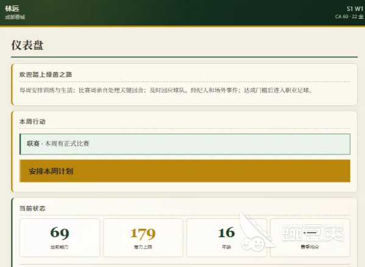Screen dimensions: 365x267
Task: Click the club name 成都蓉城
Action: [15, 17]
